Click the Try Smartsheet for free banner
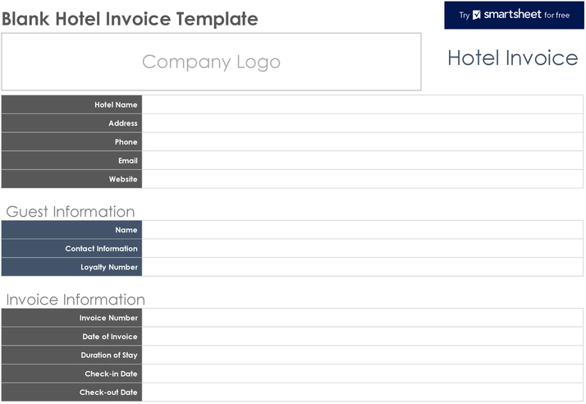 [x=514, y=15]
